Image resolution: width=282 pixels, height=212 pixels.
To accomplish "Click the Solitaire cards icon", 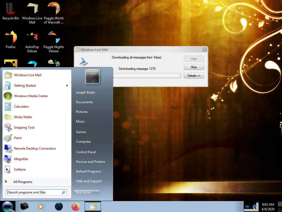I will tap(7, 169).
